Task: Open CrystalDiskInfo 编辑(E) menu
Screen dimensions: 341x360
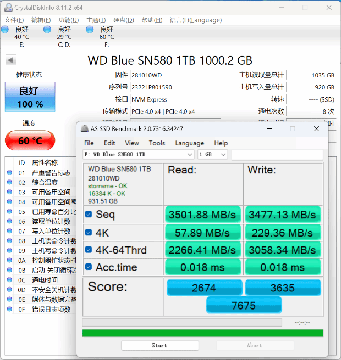Action: pos(41,20)
